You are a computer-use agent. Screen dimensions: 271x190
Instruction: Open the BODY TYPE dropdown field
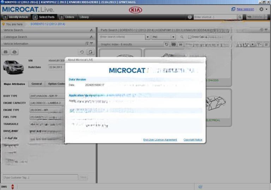pos(47,96)
